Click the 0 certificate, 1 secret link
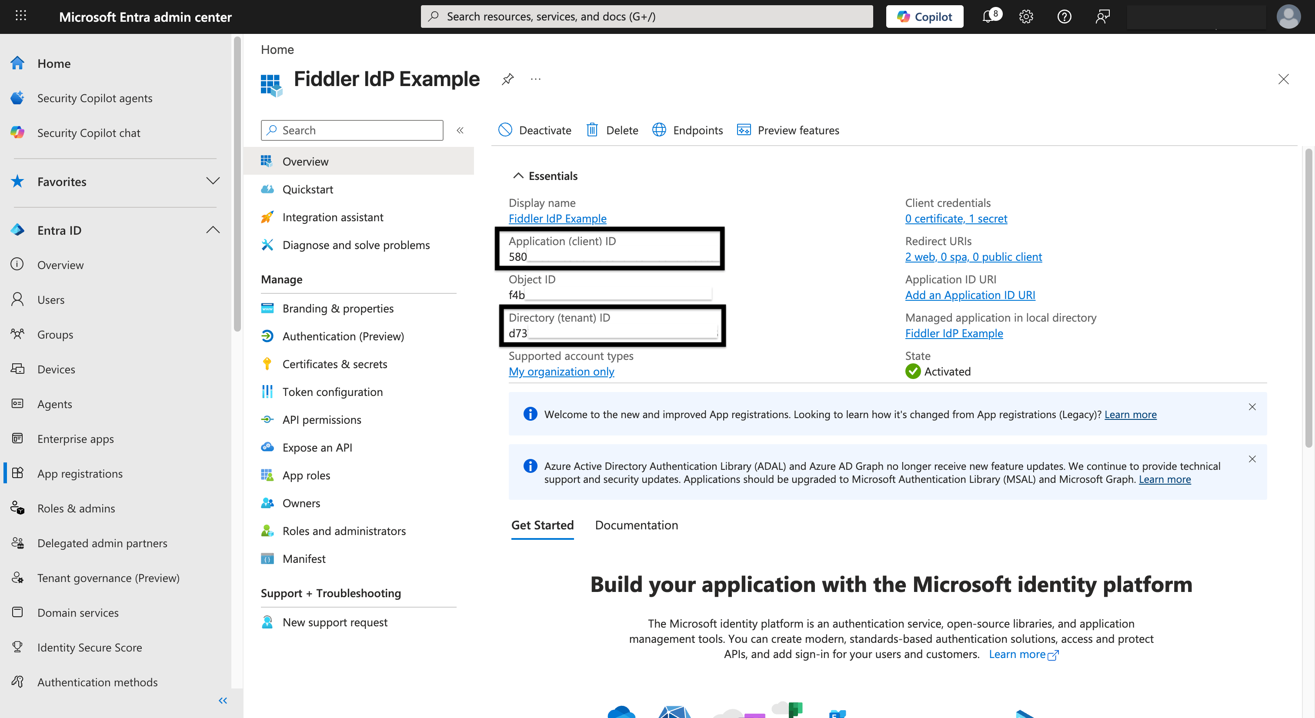Image resolution: width=1315 pixels, height=718 pixels. 956,219
